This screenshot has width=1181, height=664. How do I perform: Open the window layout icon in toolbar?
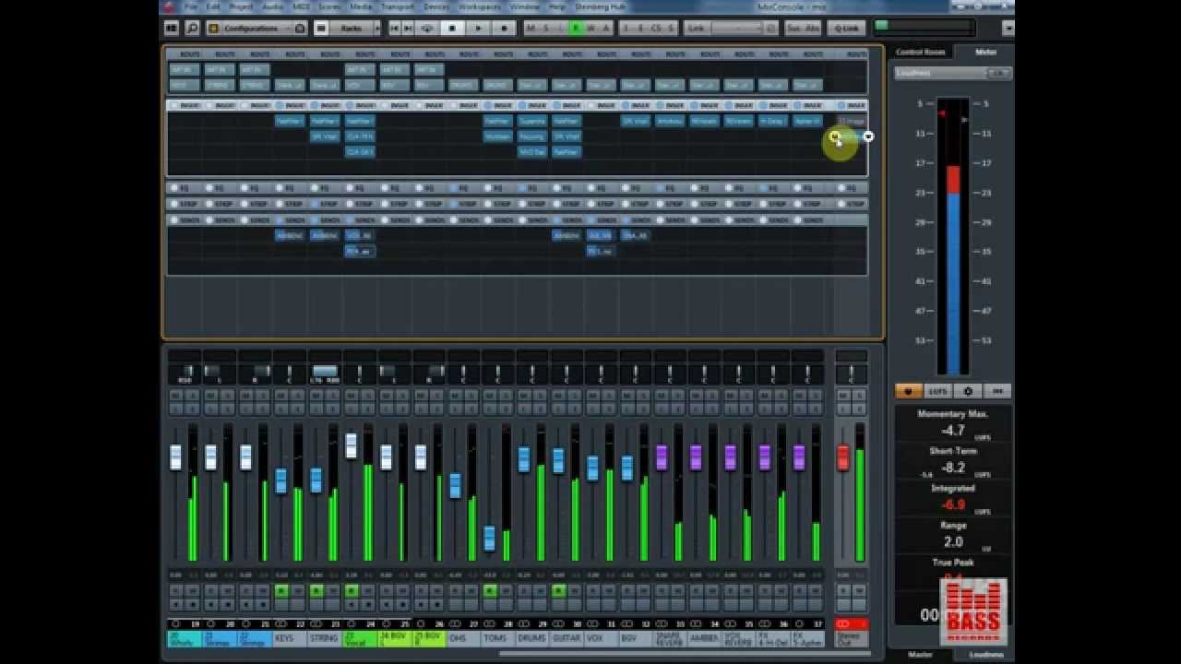172,29
